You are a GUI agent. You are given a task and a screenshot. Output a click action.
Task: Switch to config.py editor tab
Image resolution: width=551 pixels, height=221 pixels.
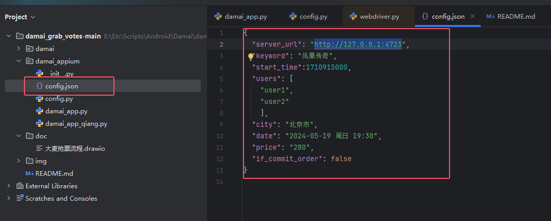[309, 17]
